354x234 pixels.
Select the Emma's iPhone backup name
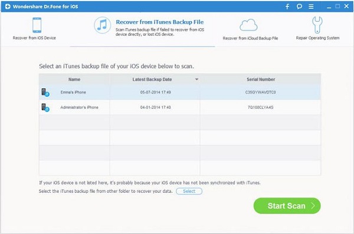[x=73, y=92]
